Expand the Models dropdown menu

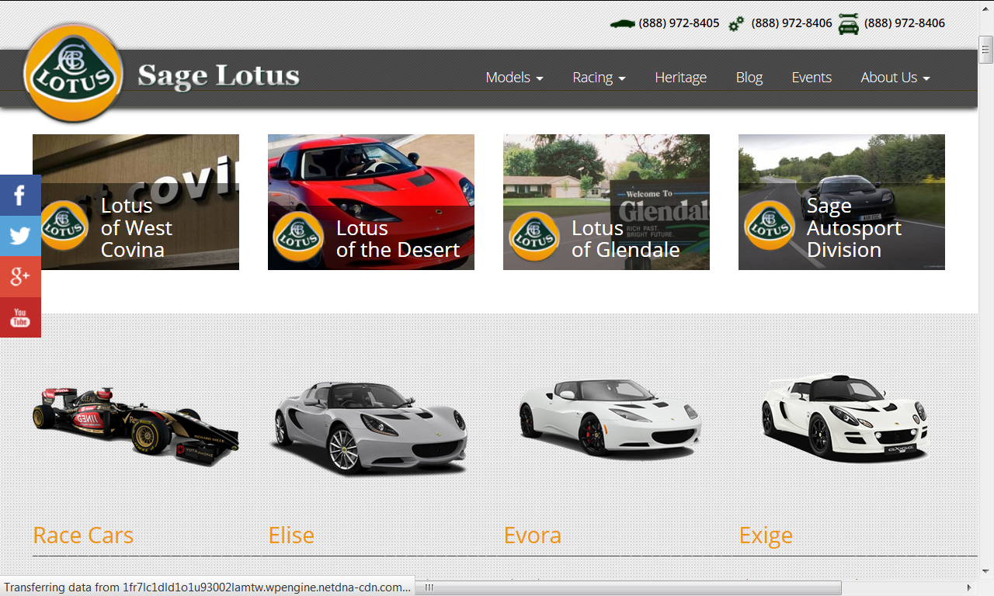tap(514, 78)
